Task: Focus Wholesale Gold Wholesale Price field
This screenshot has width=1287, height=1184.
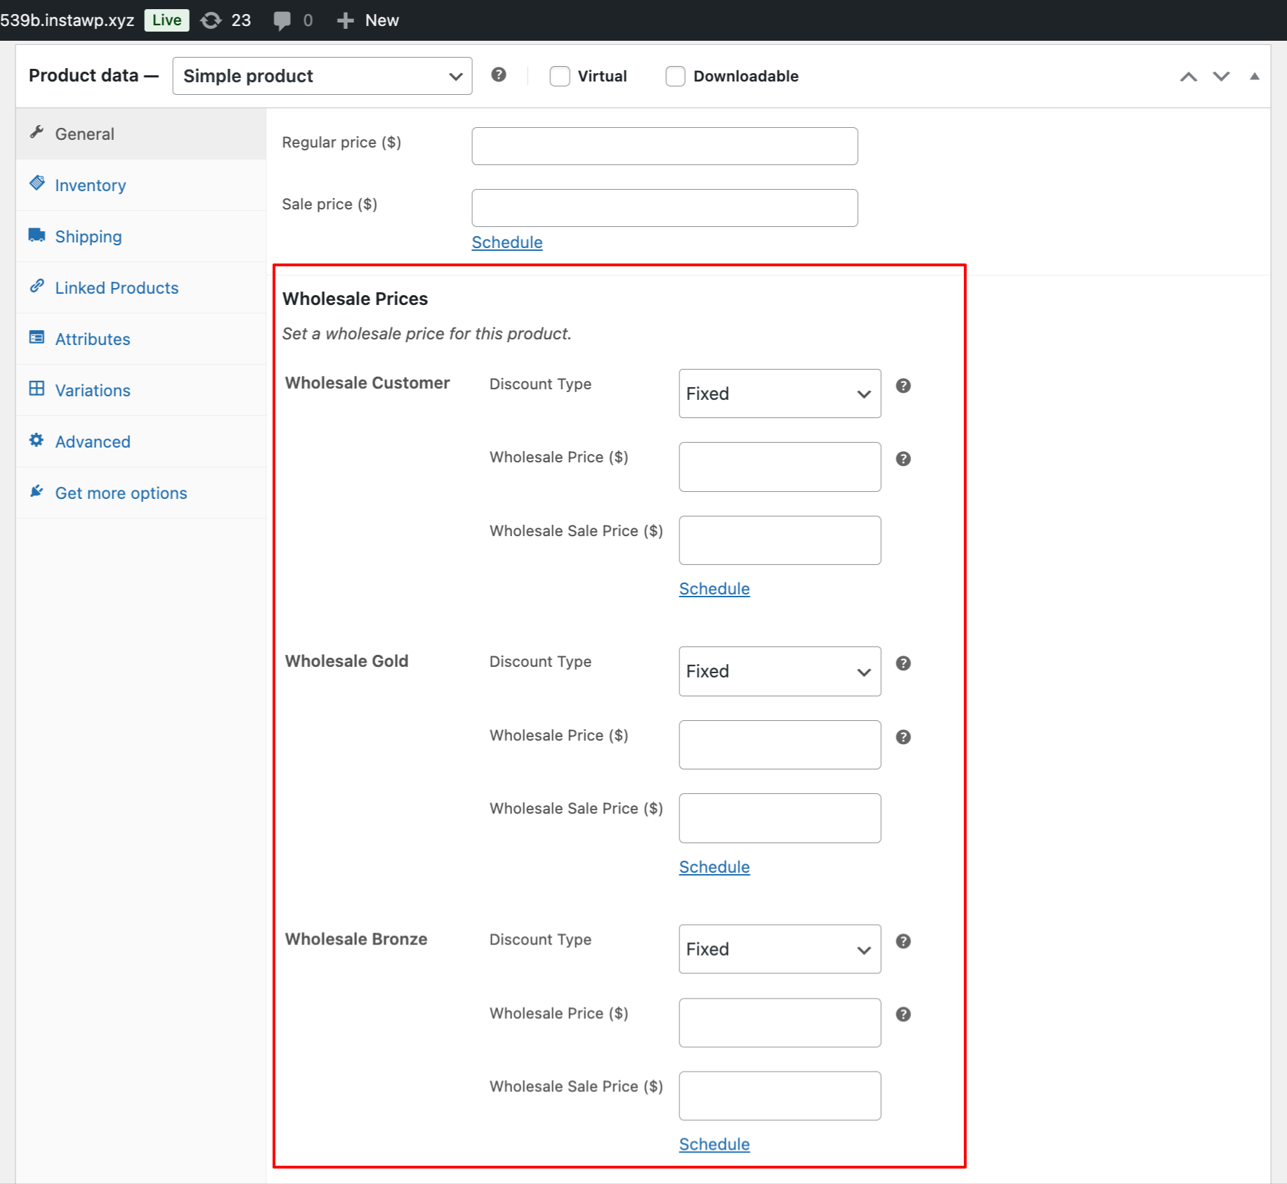Action: (x=780, y=745)
